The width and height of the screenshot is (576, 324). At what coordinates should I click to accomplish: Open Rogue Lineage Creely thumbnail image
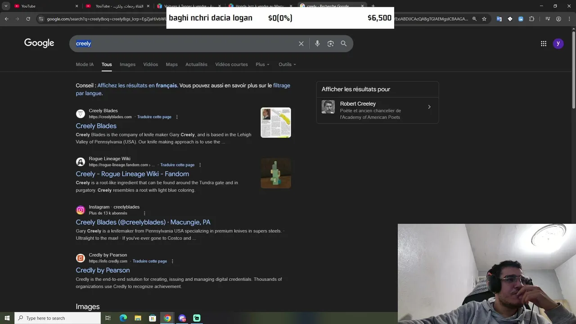click(x=276, y=173)
